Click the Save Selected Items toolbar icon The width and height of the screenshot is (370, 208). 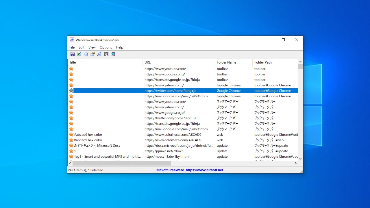click(73, 54)
